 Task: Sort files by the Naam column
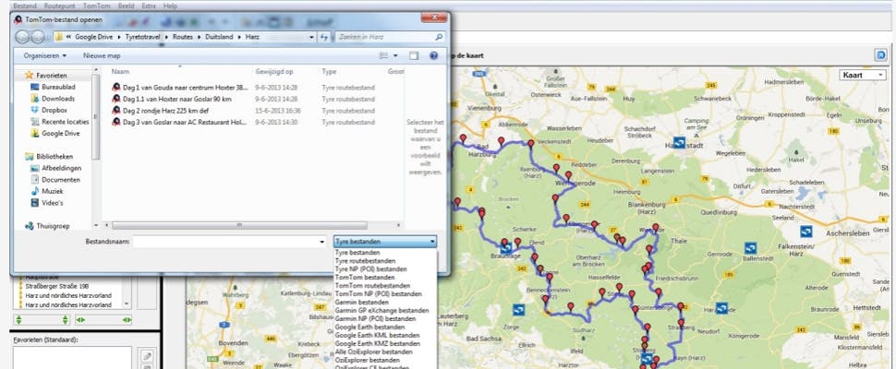click(x=121, y=72)
